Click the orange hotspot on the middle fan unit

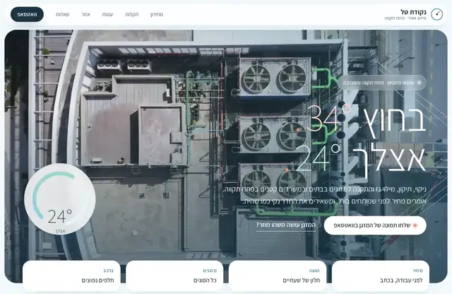coord(298,129)
